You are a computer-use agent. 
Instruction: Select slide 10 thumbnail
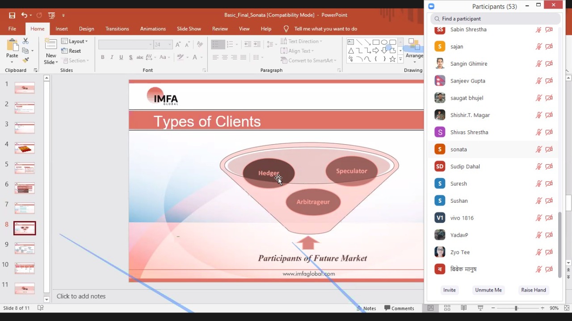pyautogui.click(x=25, y=268)
